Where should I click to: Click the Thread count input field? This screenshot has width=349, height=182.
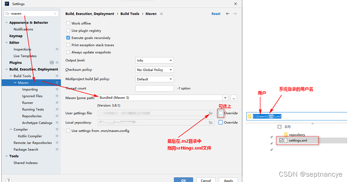pyautogui.click(x=154, y=89)
